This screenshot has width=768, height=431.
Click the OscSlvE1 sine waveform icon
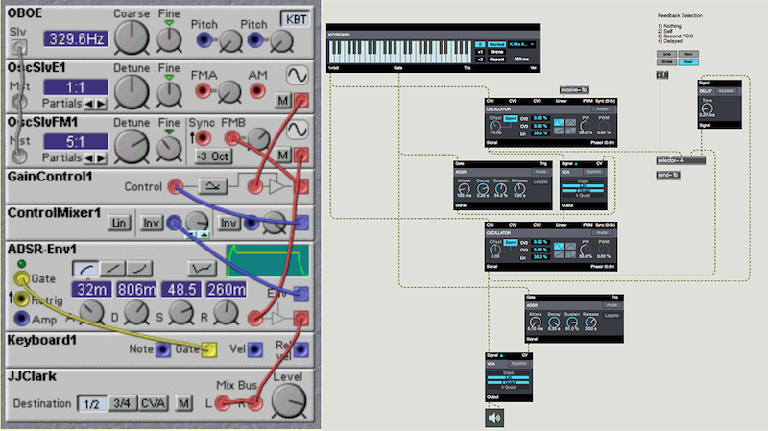[x=297, y=76]
